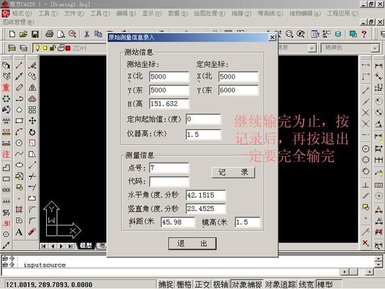Image resolution: width=385 pixels, height=289 pixels.
Task: Click the 代码 code input field
Action: [x=169, y=181]
